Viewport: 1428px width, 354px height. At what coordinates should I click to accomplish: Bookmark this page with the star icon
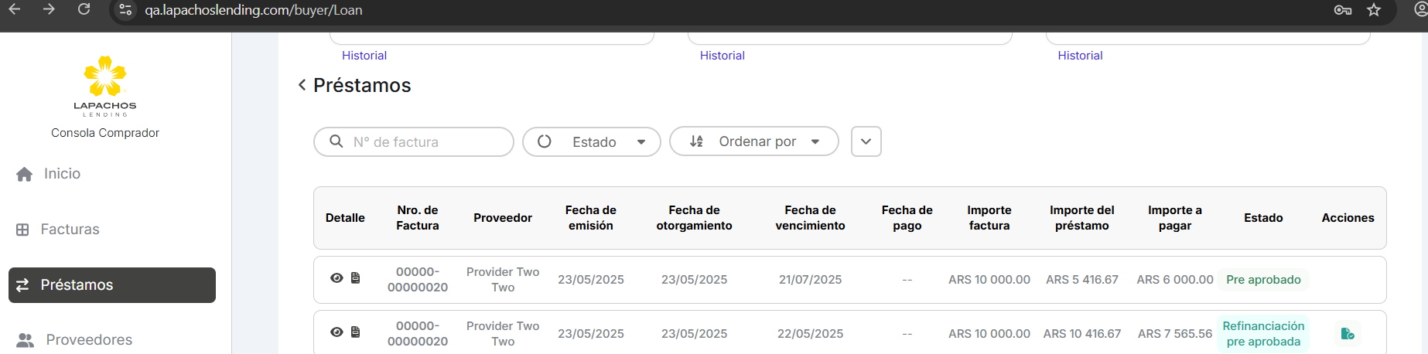tap(1374, 10)
